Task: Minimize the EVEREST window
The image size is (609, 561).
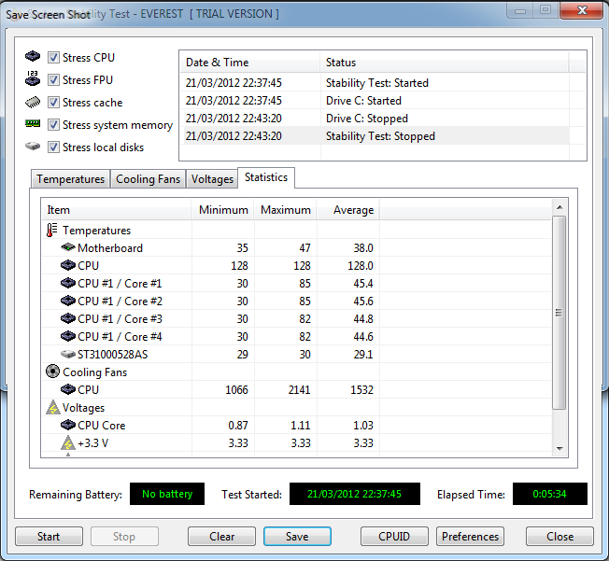Action: [520, 10]
